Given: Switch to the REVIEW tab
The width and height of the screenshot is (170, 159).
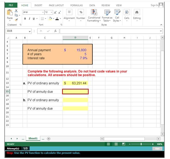Looking at the screenshot, I should (106, 5).
